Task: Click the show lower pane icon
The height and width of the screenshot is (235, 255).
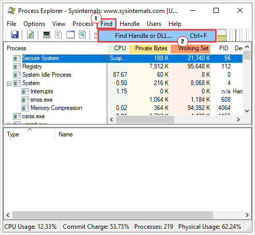Action: pos(70,35)
